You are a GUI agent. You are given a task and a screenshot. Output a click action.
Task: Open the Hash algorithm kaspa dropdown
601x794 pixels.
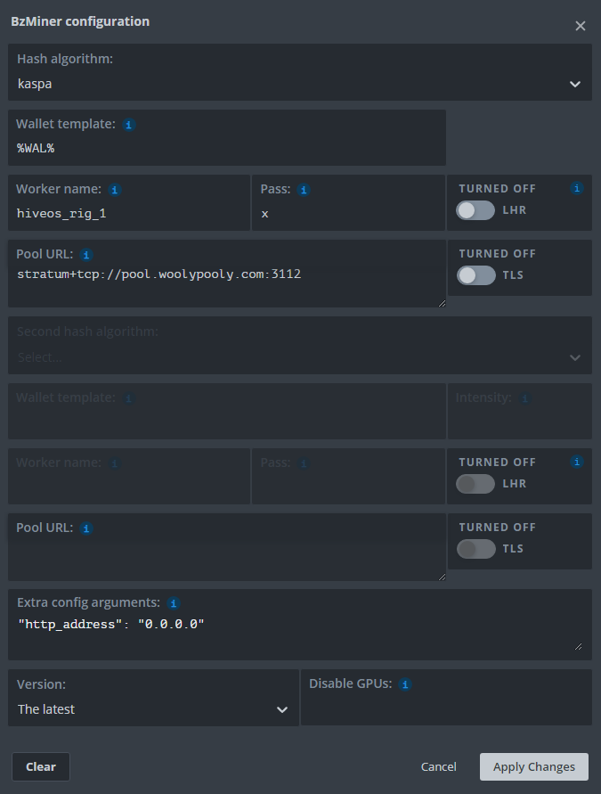(x=300, y=85)
